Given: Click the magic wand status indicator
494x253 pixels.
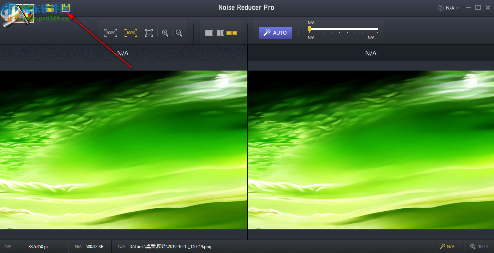Looking at the screenshot, I should (447, 246).
